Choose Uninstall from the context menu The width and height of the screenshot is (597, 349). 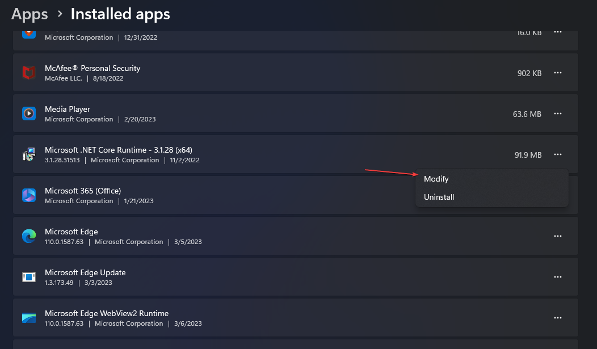(439, 197)
